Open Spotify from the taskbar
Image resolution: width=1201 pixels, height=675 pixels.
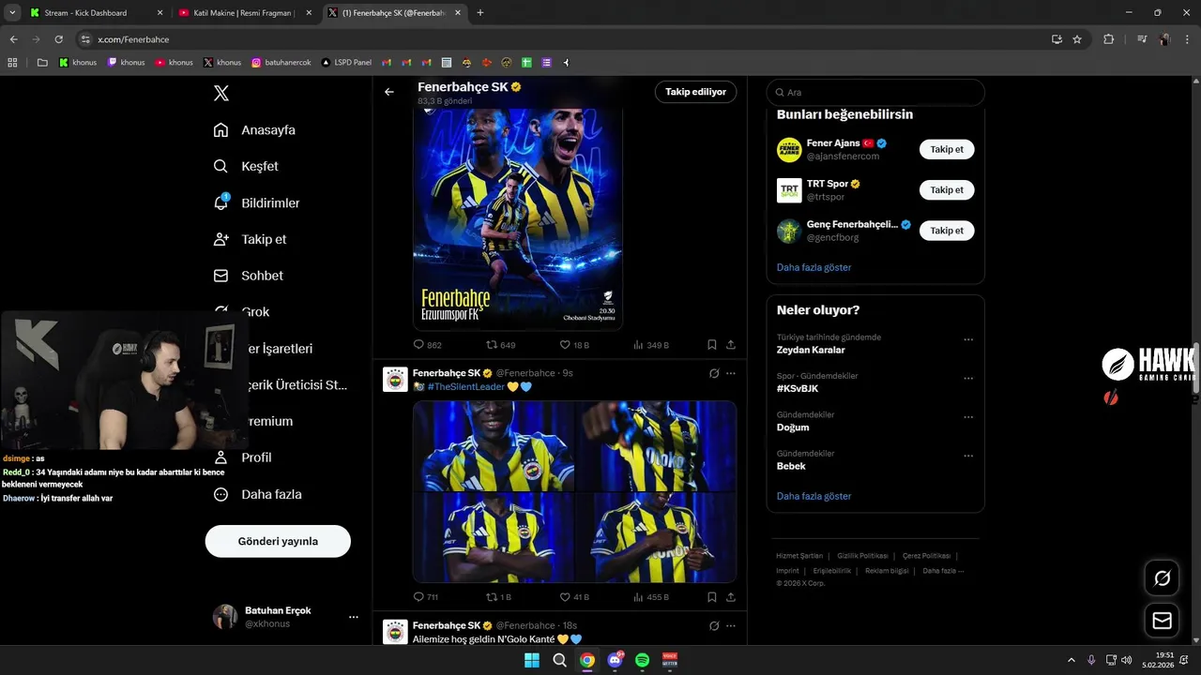(643, 660)
